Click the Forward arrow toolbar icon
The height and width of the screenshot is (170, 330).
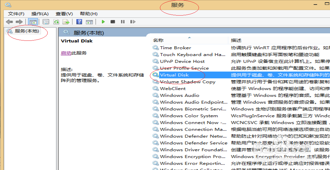[19, 22]
